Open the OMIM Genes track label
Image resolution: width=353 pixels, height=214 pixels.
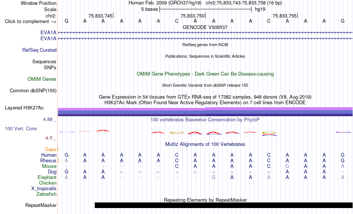coord(42,79)
